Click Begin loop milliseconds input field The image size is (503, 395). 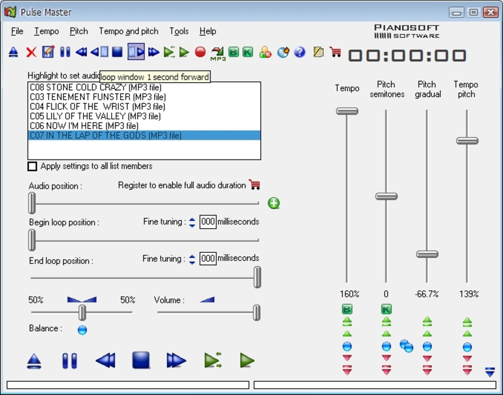[208, 222]
